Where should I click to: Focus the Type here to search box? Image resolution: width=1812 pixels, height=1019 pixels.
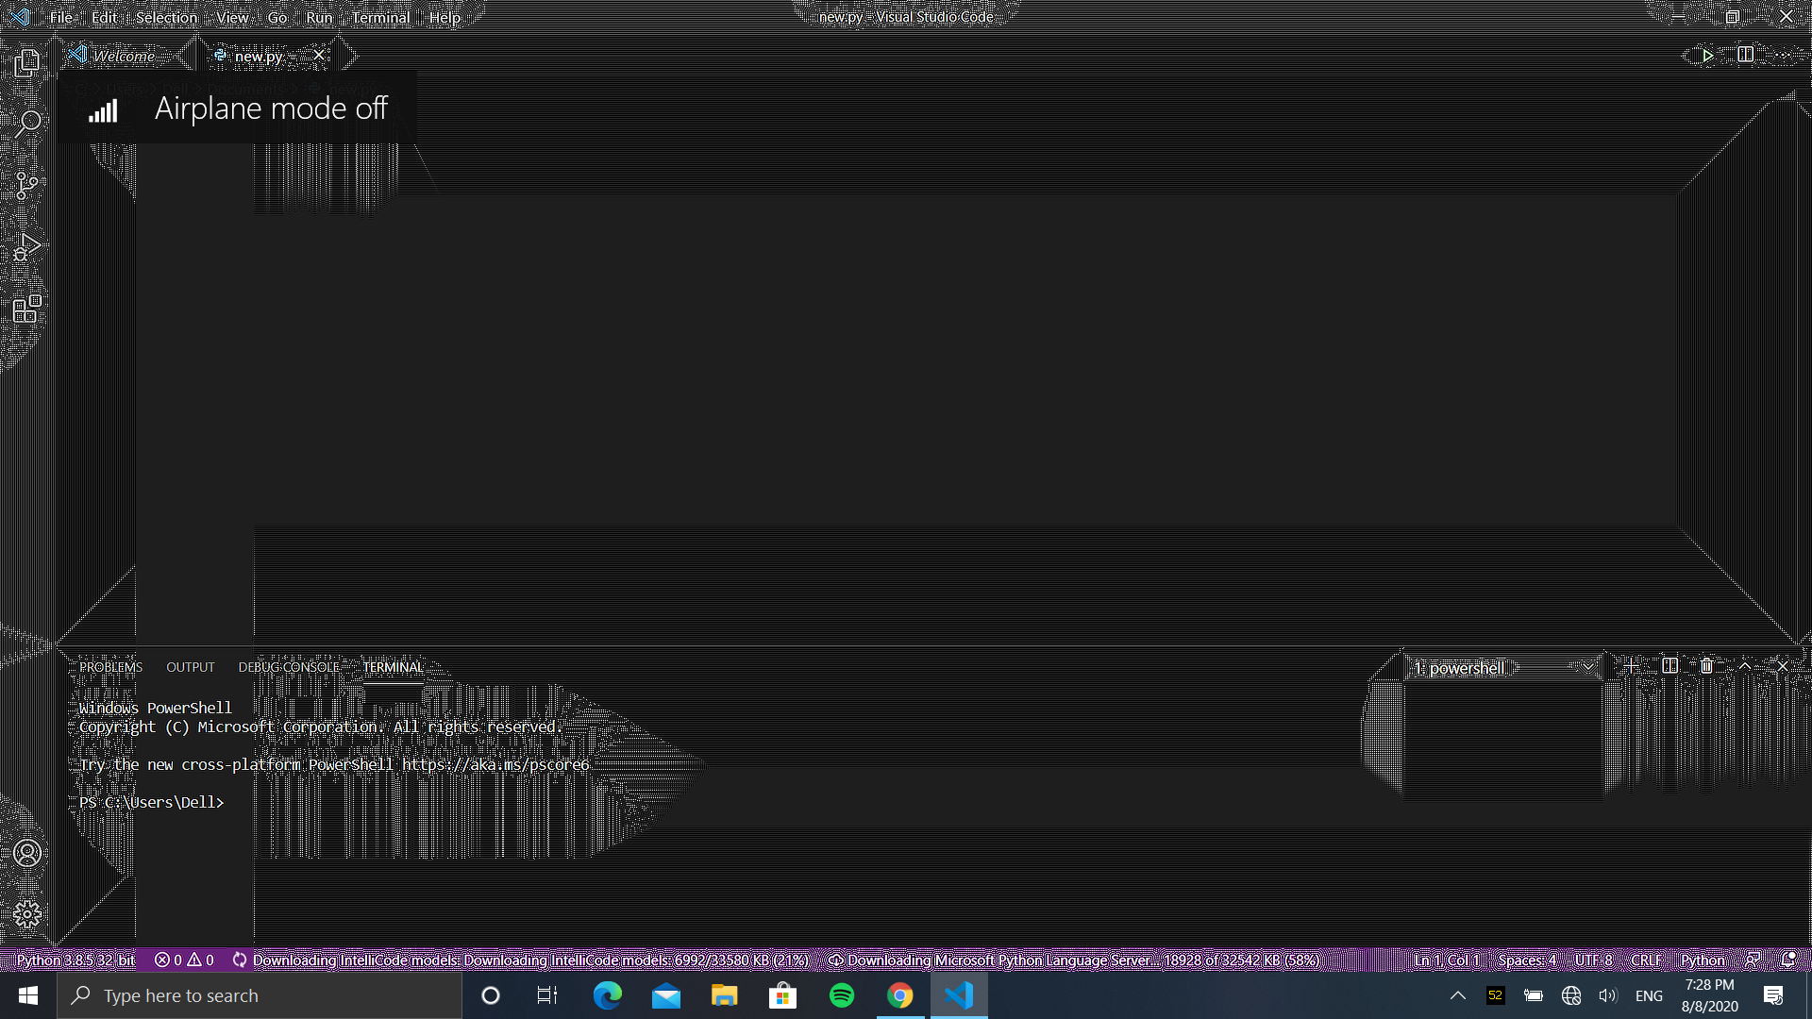260,995
